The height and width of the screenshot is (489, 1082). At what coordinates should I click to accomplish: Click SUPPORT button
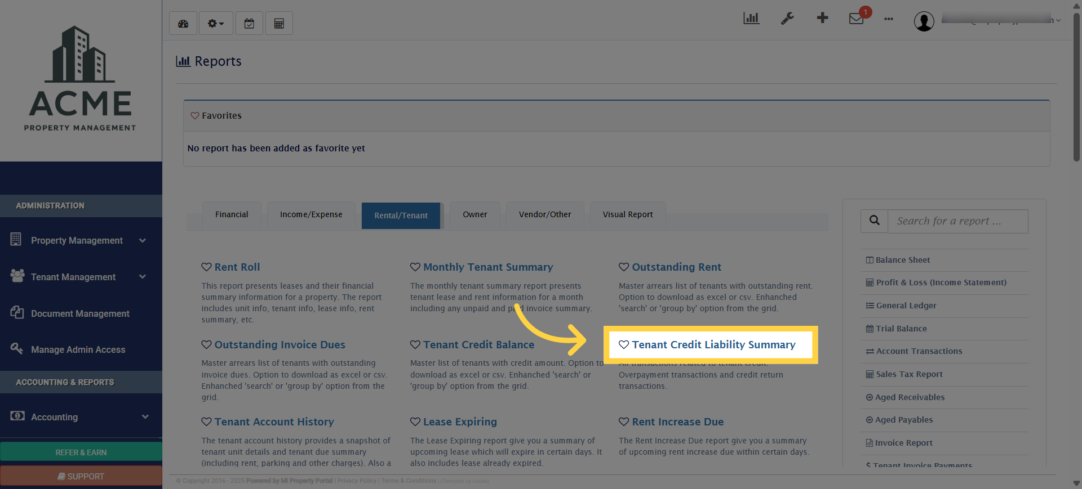click(x=81, y=476)
